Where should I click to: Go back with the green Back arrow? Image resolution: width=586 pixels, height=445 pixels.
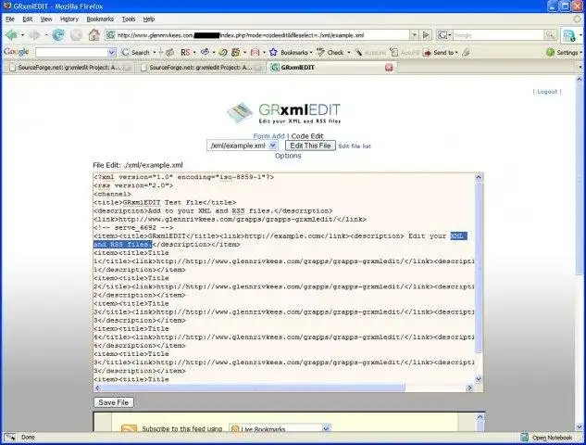[11, 35]
